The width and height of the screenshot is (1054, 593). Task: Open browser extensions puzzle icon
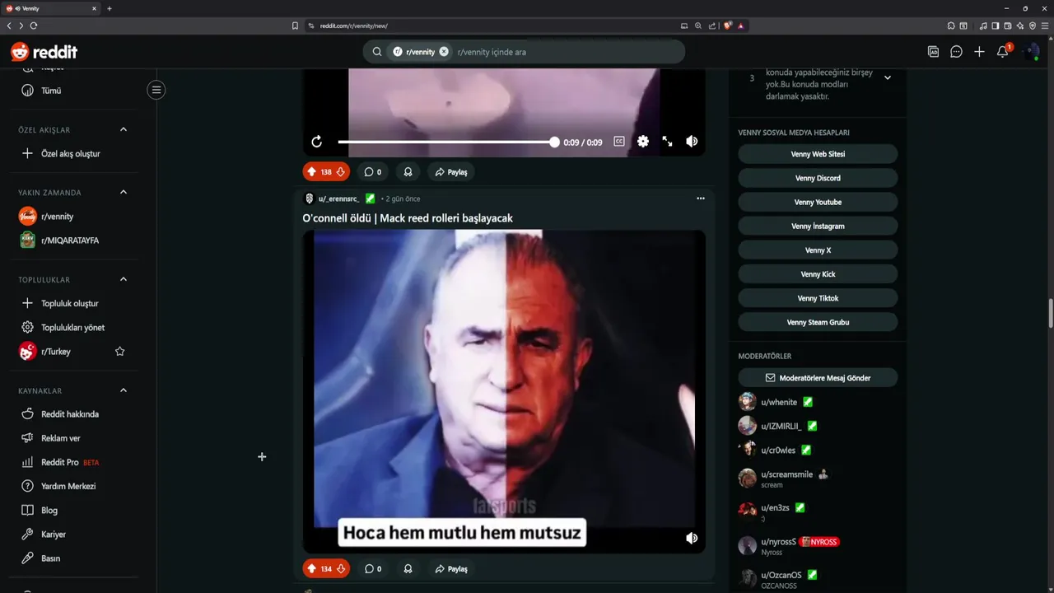pos(951,26)
